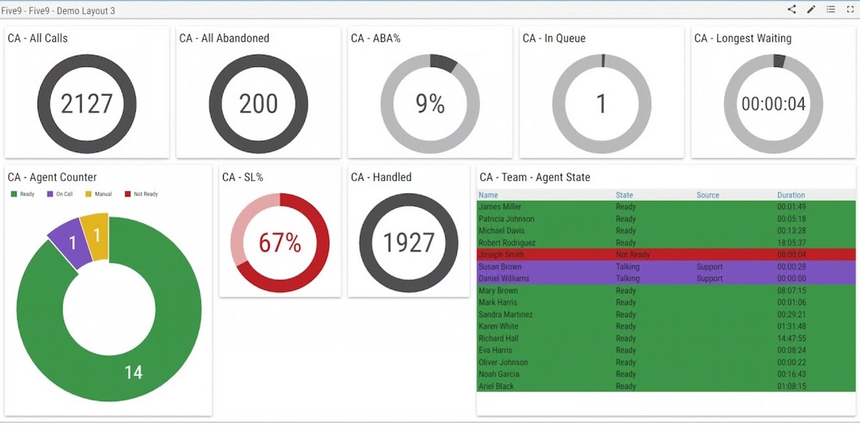860x442 pixels.
Task: Open the list view icon
Action: (831, 9)
